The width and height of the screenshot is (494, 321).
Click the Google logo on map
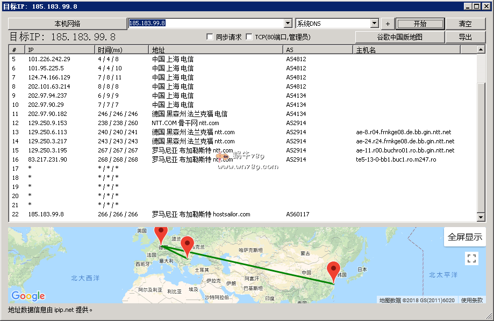[28, 296]
